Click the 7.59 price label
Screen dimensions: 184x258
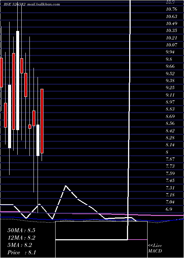170,174
